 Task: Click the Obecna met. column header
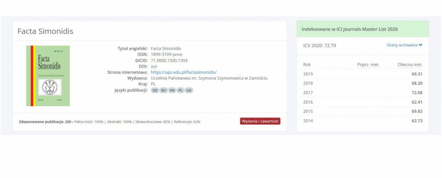(x=410, y=65)
